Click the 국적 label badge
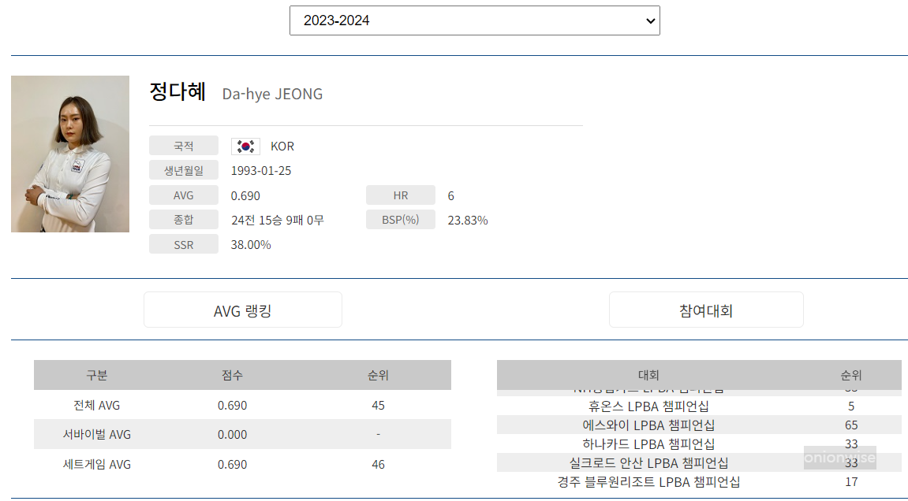The image size is (908, 501). click(x=184, y=145)
